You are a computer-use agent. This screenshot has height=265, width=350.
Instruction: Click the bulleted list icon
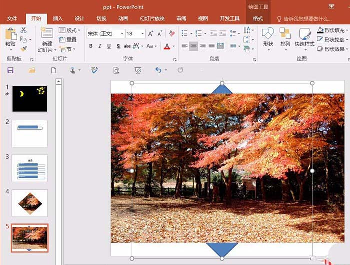184,33
